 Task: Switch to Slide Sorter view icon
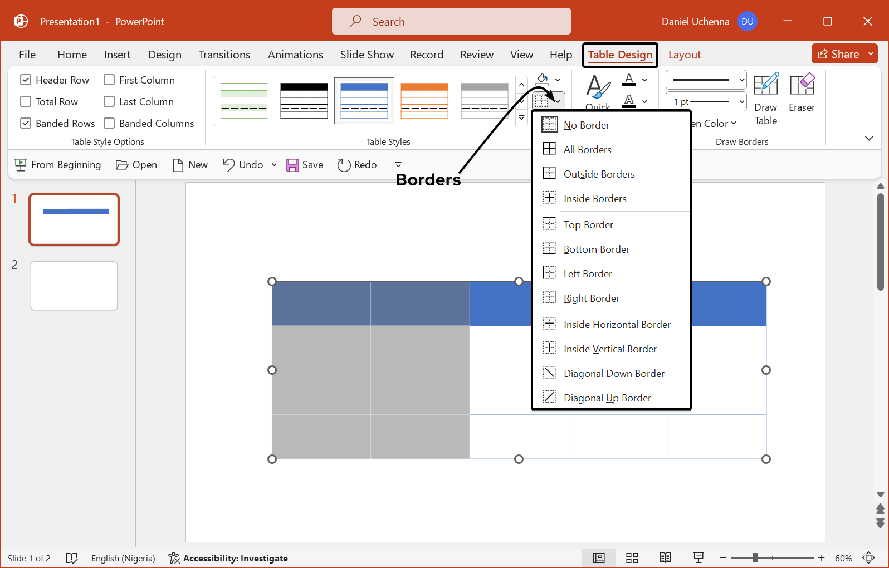tap(632, 558)
